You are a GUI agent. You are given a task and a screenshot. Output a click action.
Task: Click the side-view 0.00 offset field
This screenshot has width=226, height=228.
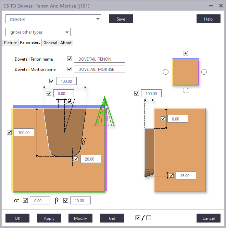(178, 119)
